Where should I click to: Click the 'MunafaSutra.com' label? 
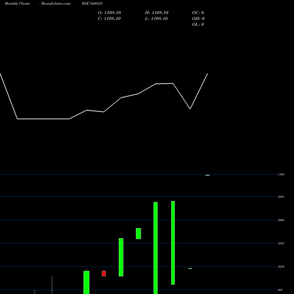(56, 4)
